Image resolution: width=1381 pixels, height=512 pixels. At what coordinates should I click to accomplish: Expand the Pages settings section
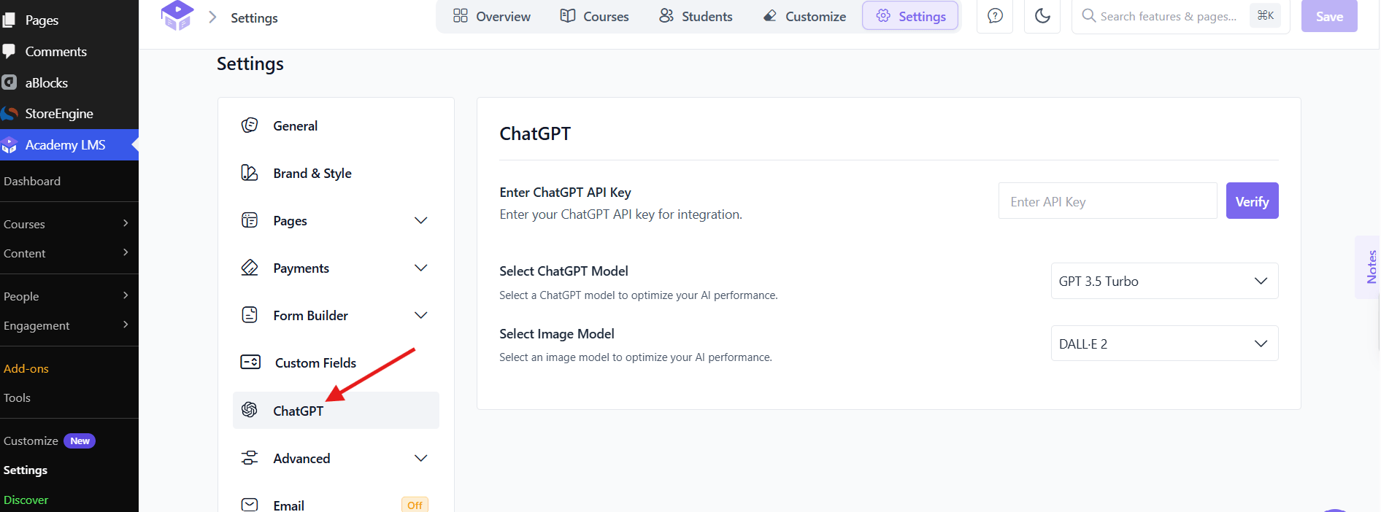pos(421,220)
